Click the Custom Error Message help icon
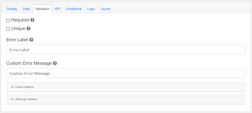The width and height of the screenshot is (252, 113). click(55, 63)
